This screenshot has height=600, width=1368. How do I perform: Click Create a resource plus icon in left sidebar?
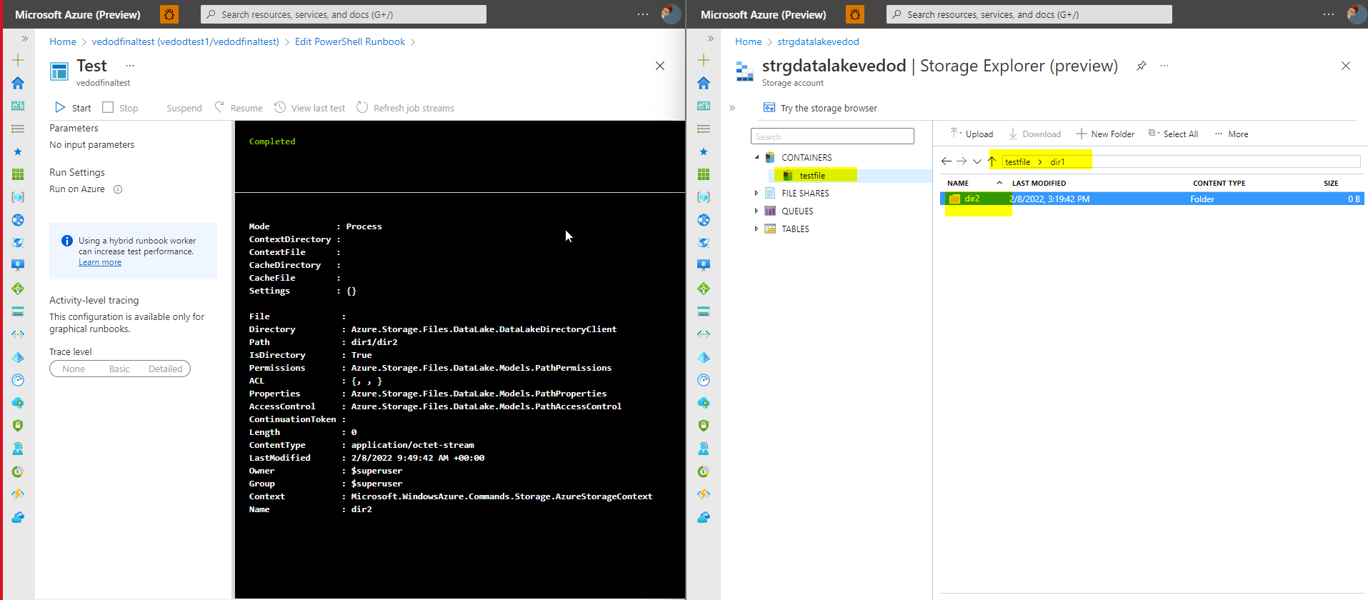[x=18, y=60]
